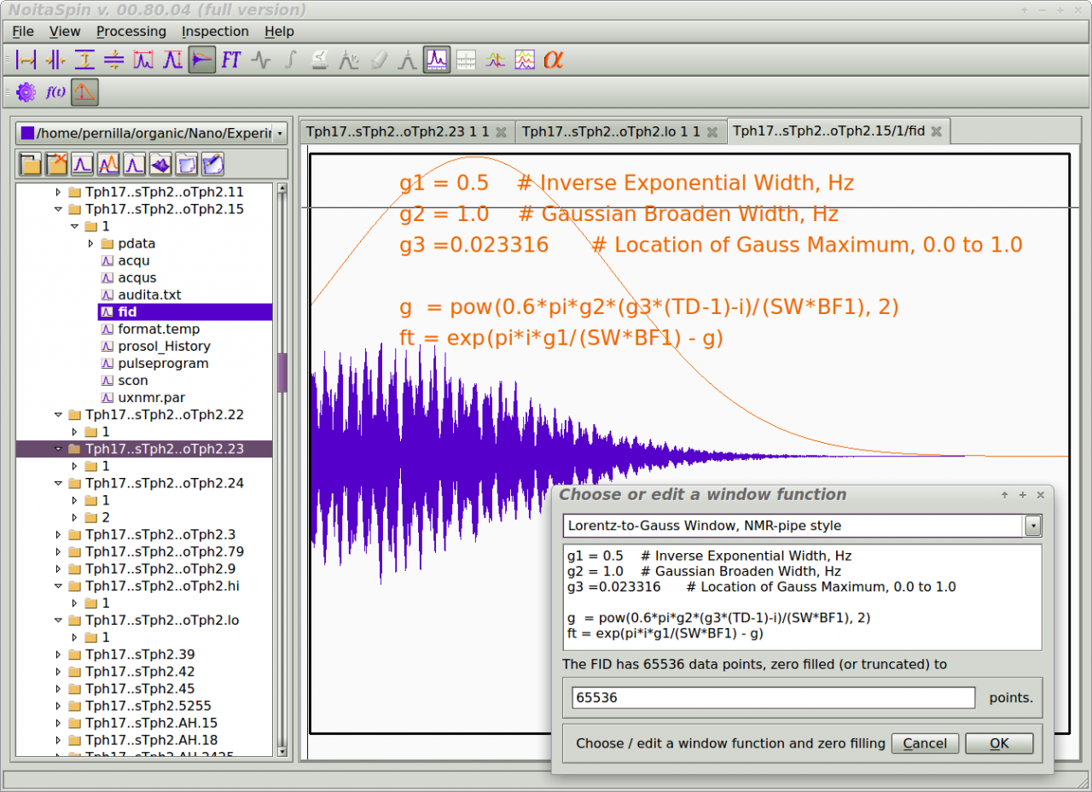Open the Lorentz-to-Gauss window function dropdown
Image resolution: width=1092 pixels, height=792 pixels.
tap(1033, 526)
